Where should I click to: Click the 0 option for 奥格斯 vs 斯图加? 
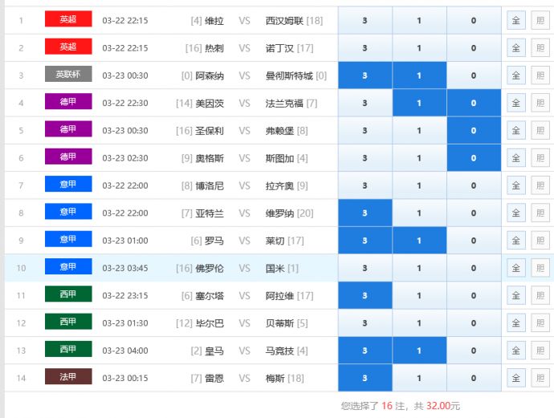click(473, 158)
